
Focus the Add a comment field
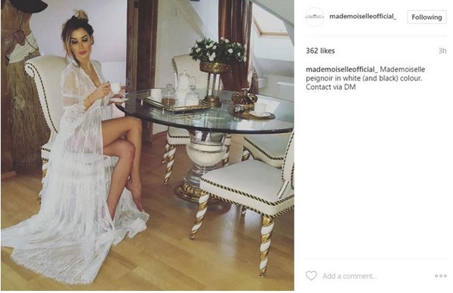pos(376,276)
